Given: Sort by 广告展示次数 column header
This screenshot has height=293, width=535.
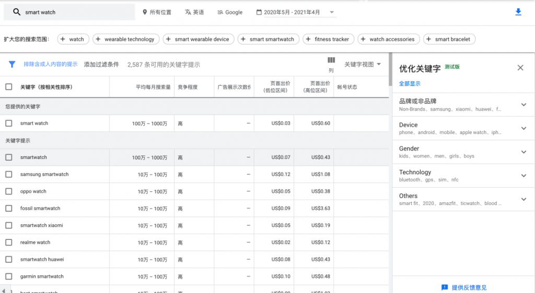Looking at the screenshot, I should 234,87.
